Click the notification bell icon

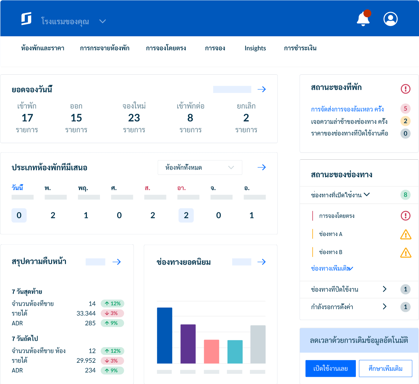363,19
